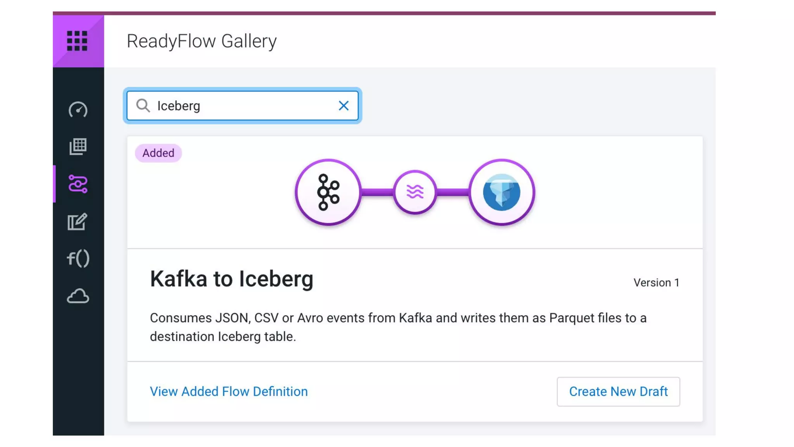
Task: Open Flow Design pencil icon in sidebar
Action: point(78,222)
